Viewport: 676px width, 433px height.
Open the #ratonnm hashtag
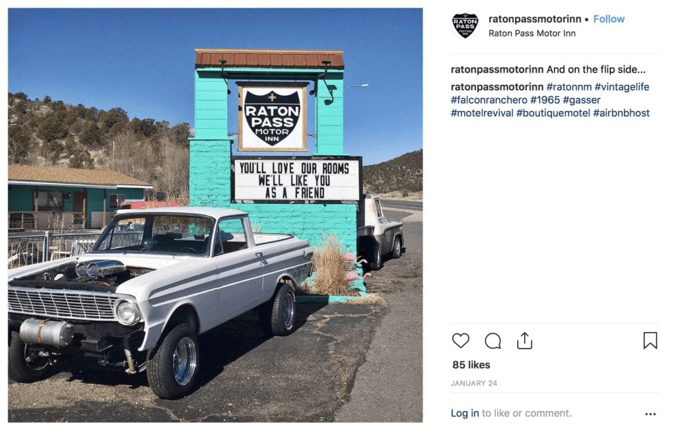tap(569, 86)
